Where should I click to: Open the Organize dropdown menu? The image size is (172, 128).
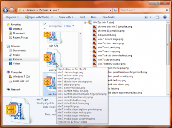13,17
